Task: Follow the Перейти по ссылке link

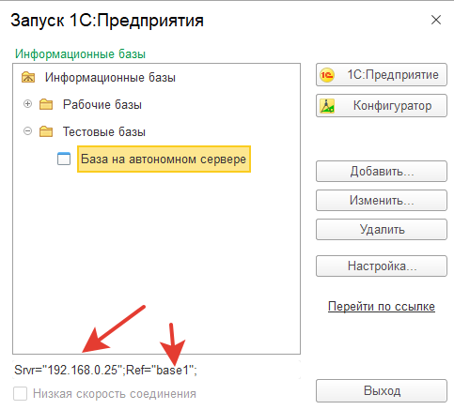Action: [382, 306]
